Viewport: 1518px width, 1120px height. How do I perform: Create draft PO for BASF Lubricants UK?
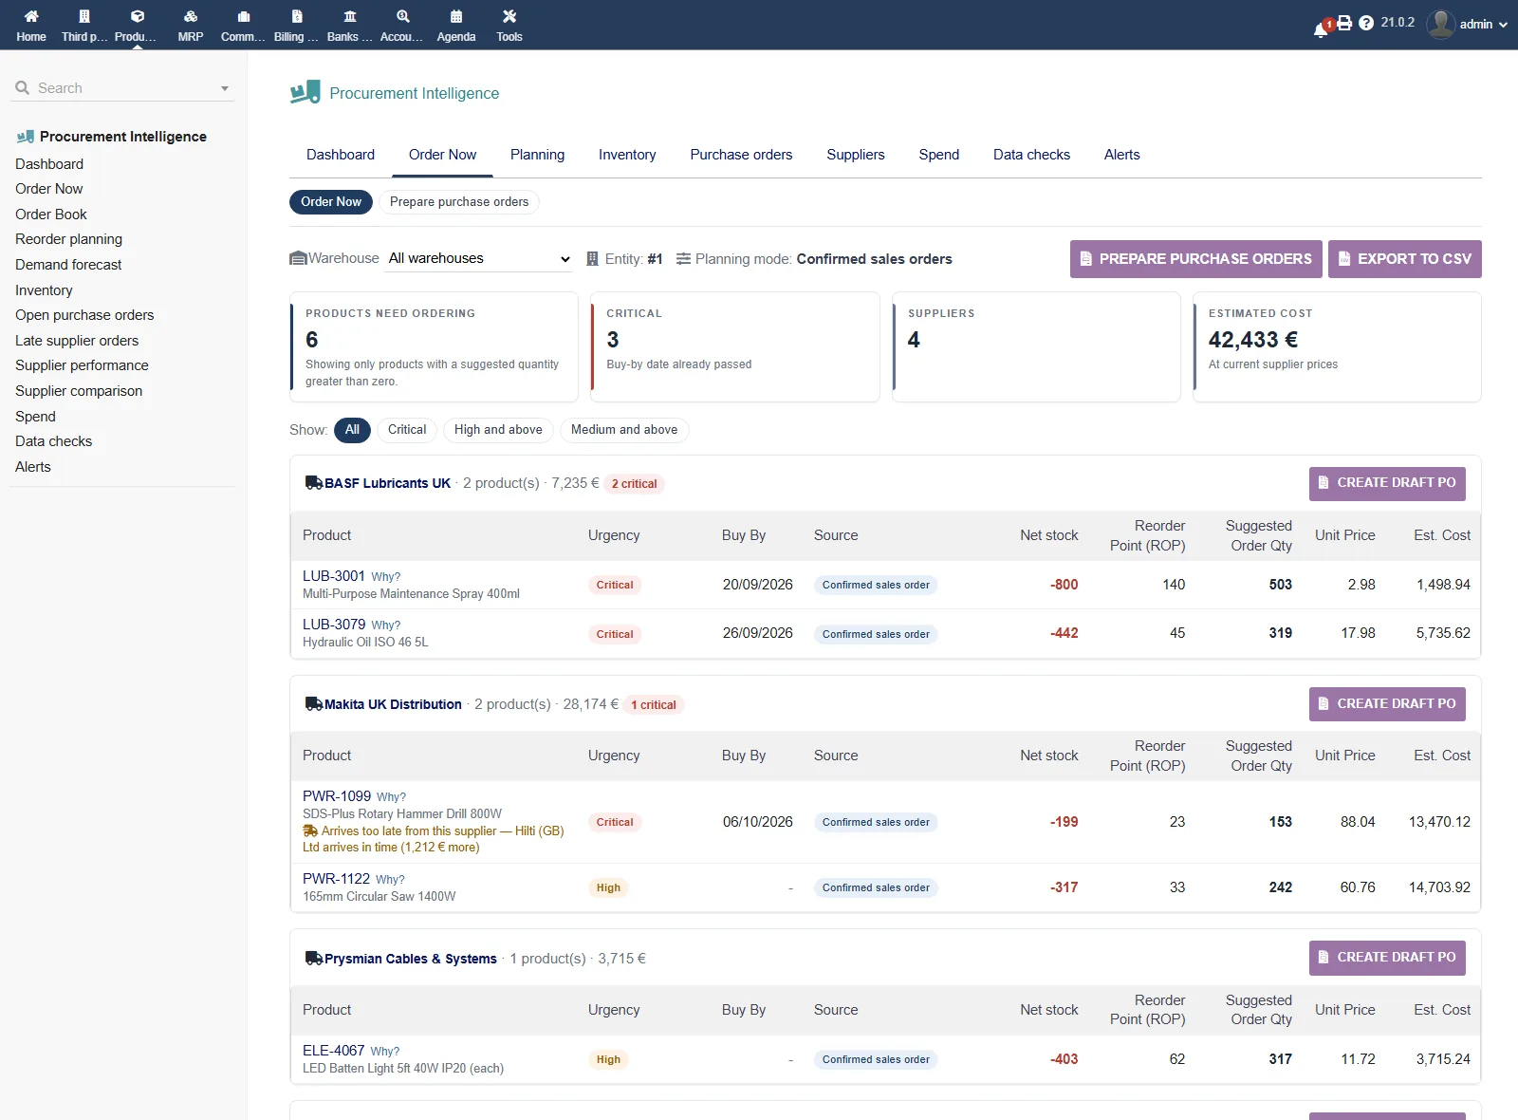pos(1387,483)
